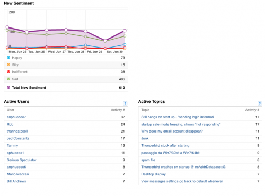
Task: Open the Junk topic
Action: [145, 138]
